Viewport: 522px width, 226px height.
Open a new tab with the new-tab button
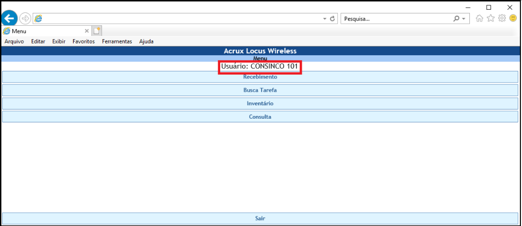[97, 31]
